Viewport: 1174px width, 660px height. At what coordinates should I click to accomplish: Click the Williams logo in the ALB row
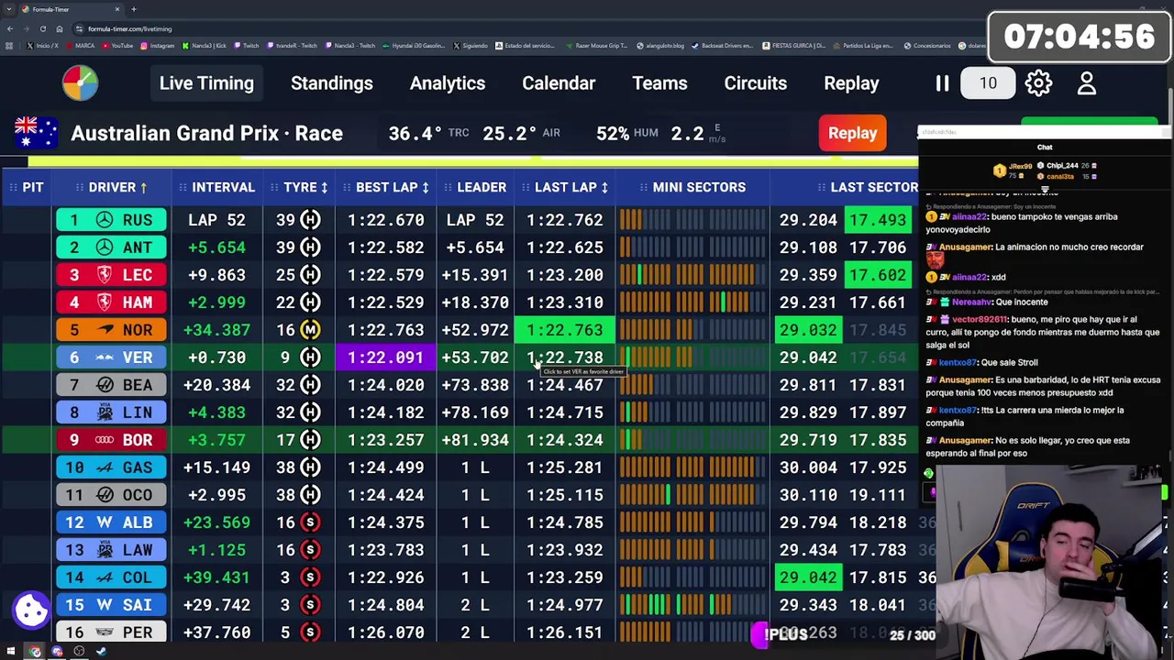(x=105, y=522)
